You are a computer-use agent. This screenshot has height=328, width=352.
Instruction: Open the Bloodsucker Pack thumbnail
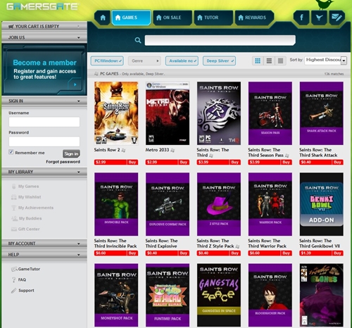pos(270,295)
